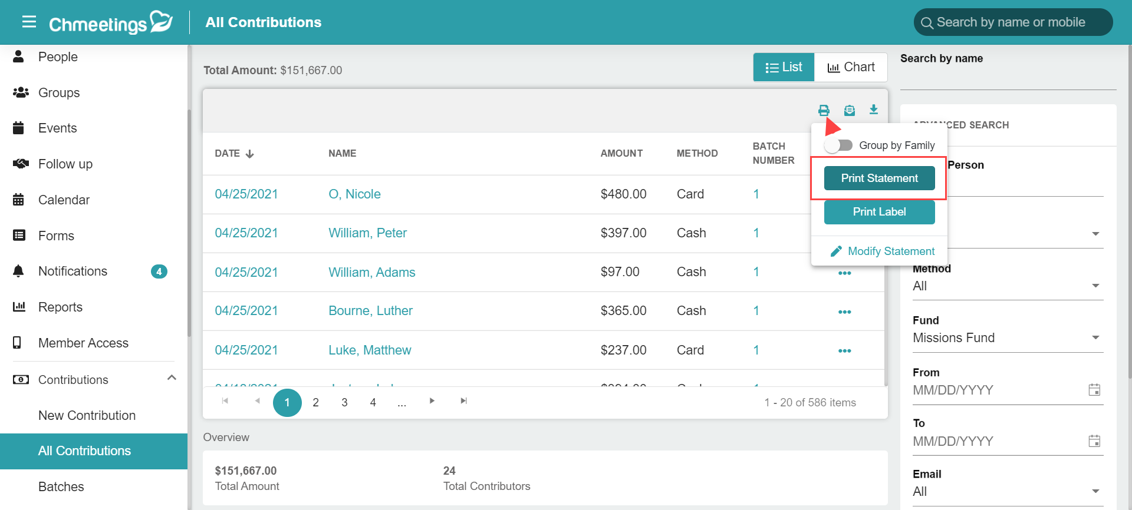Screen dimensions: 1132x510
Task: Switch to Chart view
Action: 851,67
